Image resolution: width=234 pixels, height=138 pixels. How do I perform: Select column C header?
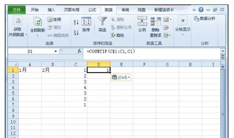[76, 64]
